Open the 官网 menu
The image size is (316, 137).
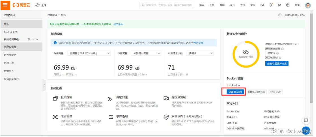pos(253,5)
